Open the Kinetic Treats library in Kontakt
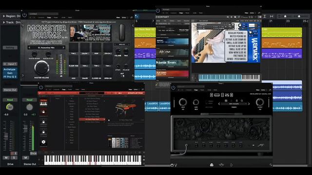The width and height of the screenshot is (312, 175). [172, 63]
